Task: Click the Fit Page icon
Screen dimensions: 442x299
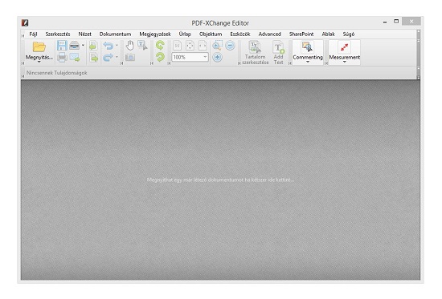Action: coord(190,46)
